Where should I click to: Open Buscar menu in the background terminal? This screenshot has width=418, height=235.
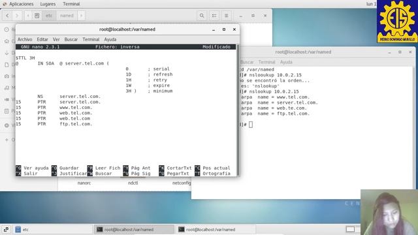247,62
